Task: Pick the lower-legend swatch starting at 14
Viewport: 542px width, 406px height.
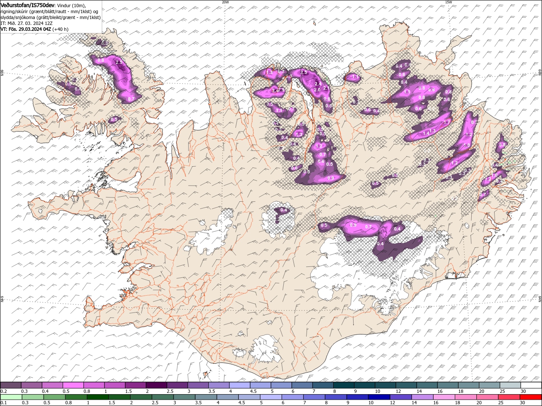Action: pos(422,397)
